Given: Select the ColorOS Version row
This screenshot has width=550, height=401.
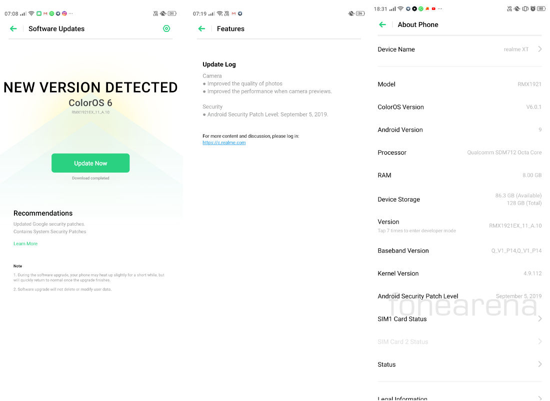Looking at the screenshot, I should 459,107.
